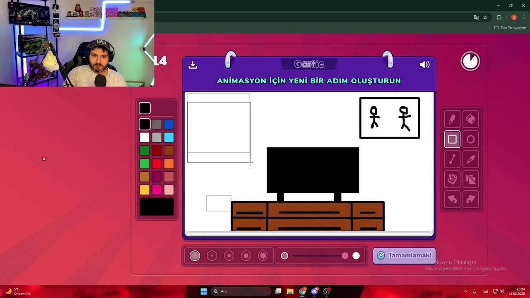Click the clipboard paste-frame tool icon
The image size is (530, 298).
point(452,179)
